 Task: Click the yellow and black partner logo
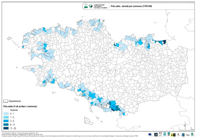(x=173, y=135)
